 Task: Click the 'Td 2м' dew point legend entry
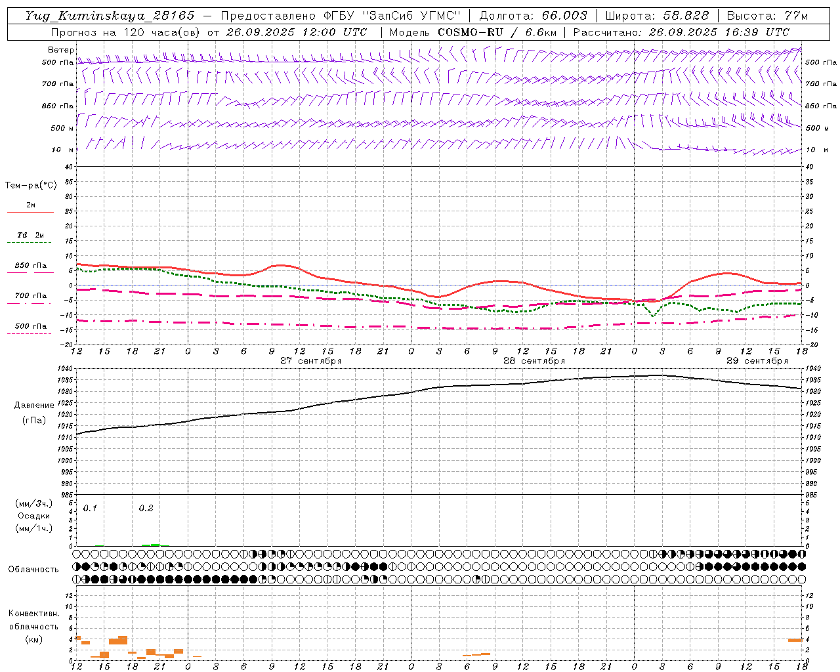tap(30, 235)
